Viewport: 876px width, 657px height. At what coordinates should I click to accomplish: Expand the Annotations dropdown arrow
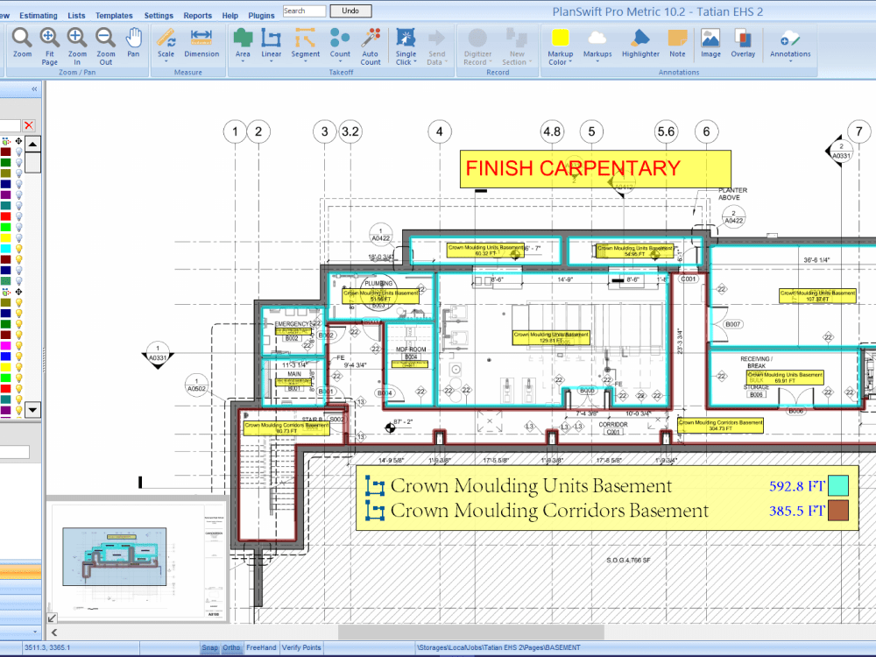point(790,62)
